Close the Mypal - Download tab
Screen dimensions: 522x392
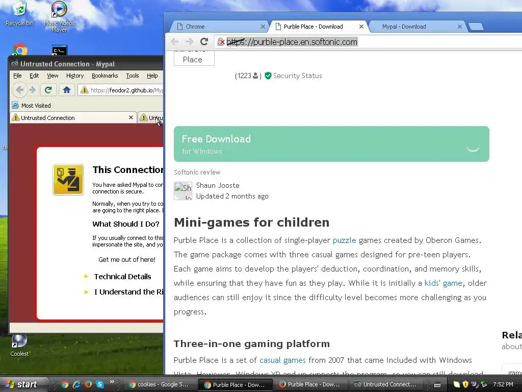tap(460, 27)
